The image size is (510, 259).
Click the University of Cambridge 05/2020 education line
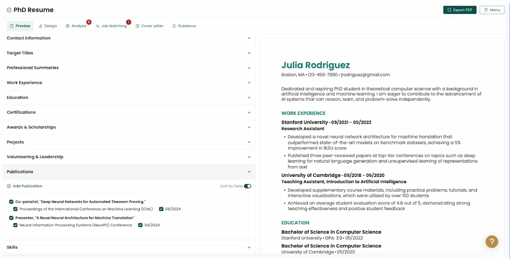(x=318, y=252)
